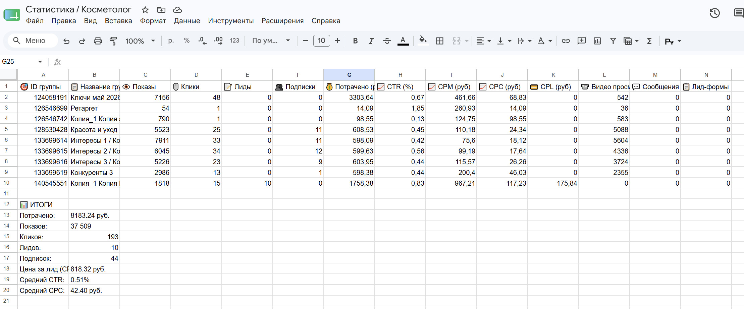
Task: Open the 123 number formats menu
Action: tap(234, 41)
